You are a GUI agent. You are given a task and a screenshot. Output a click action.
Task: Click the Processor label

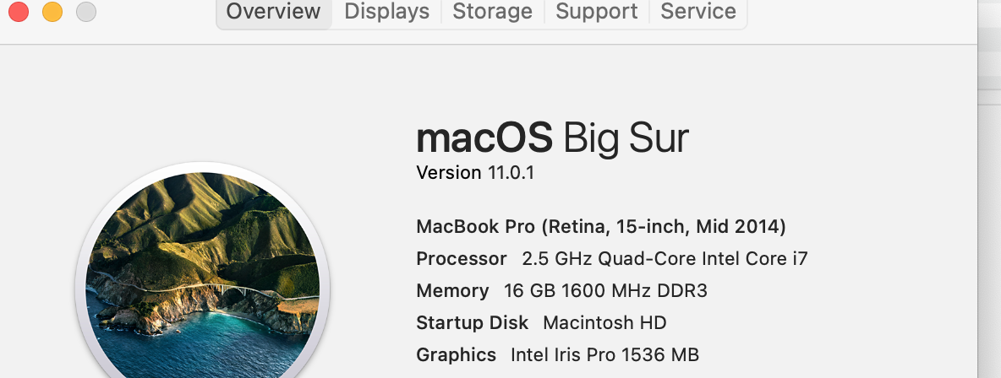461,259
